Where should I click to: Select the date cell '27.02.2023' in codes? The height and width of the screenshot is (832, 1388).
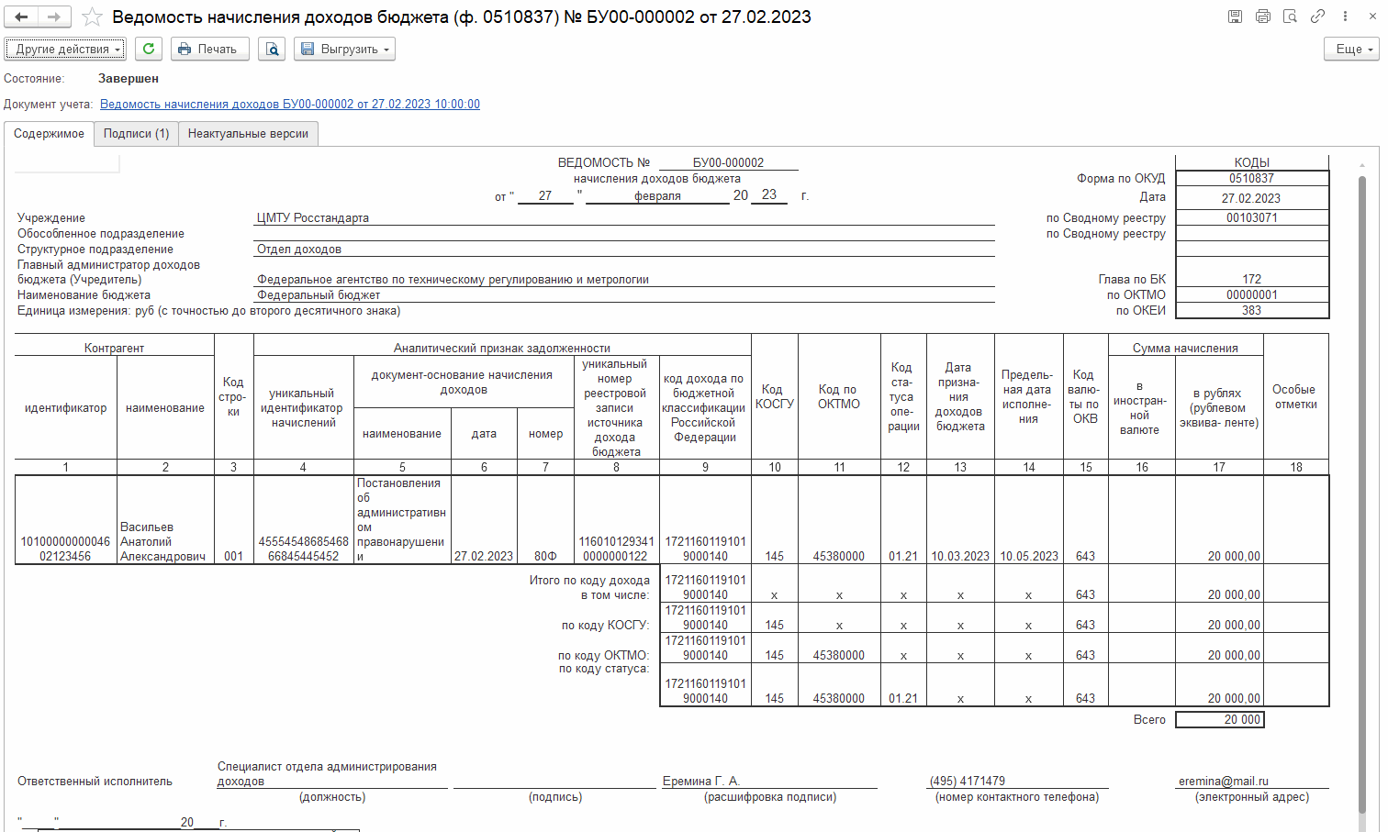1252,197
